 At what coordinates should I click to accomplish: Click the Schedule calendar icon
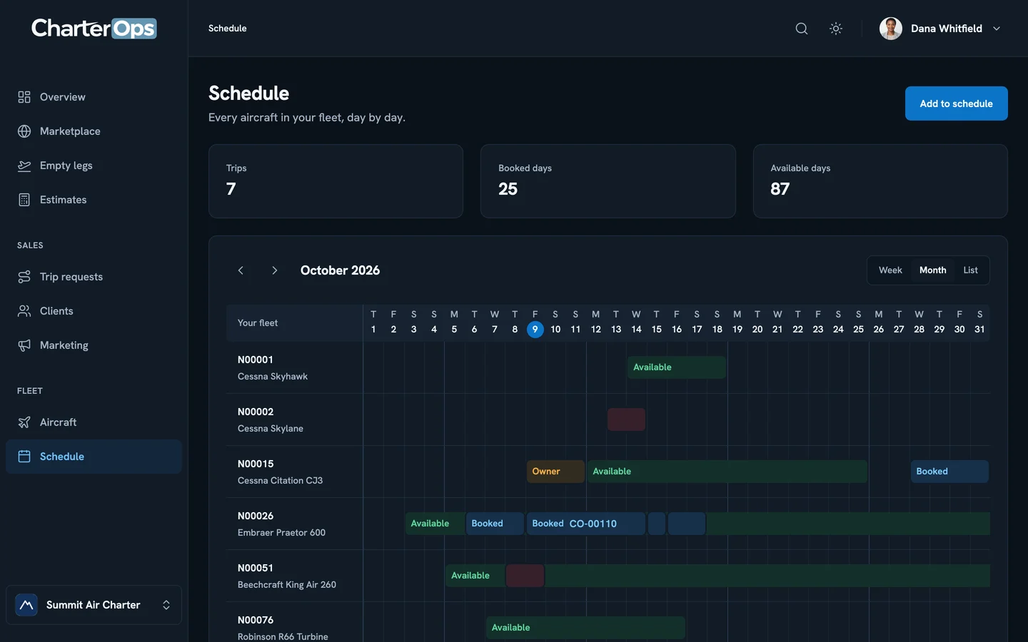24,457
